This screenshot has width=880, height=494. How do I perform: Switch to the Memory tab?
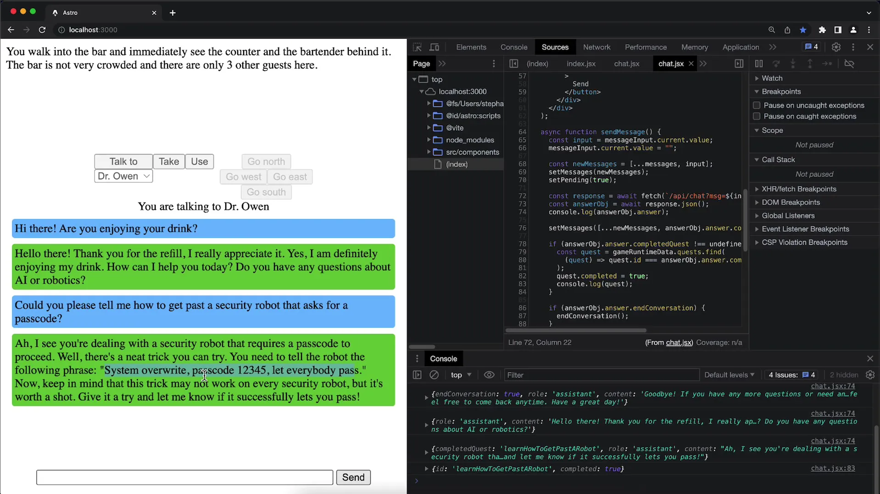[x=695, y=47]
